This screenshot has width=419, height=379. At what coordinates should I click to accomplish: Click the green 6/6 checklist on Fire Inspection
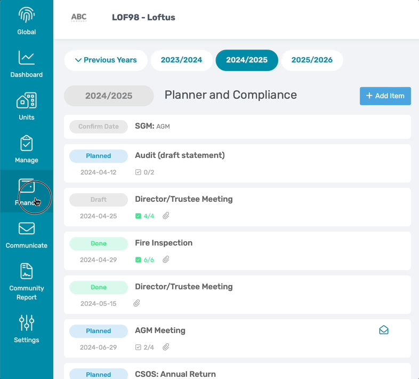tap(144, 259)
